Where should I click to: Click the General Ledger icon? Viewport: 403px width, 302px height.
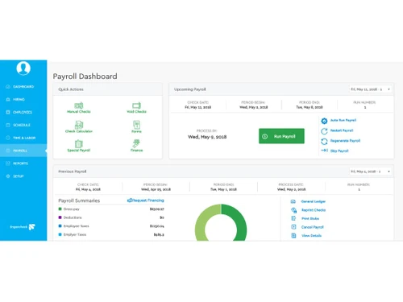click(293, 201)
